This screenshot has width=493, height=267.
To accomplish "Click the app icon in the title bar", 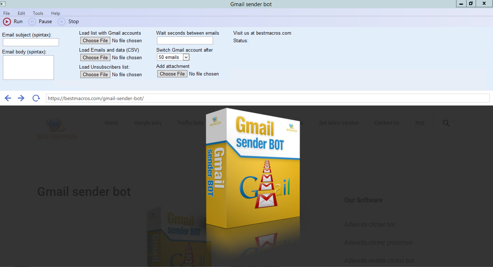I will click(3, 4).
